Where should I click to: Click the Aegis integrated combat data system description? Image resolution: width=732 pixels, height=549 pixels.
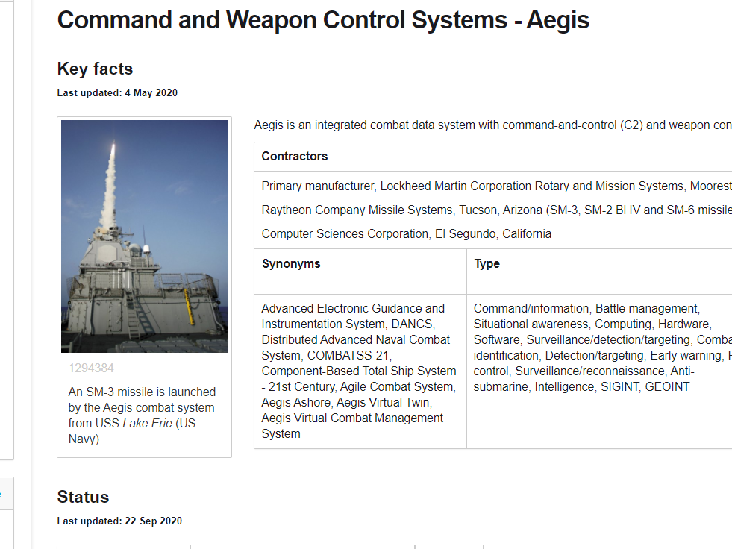click(492, 125)
